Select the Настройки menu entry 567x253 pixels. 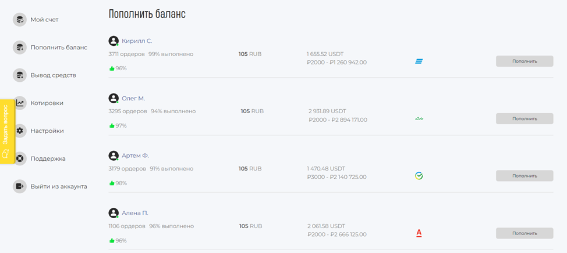[x=47, y=131]
